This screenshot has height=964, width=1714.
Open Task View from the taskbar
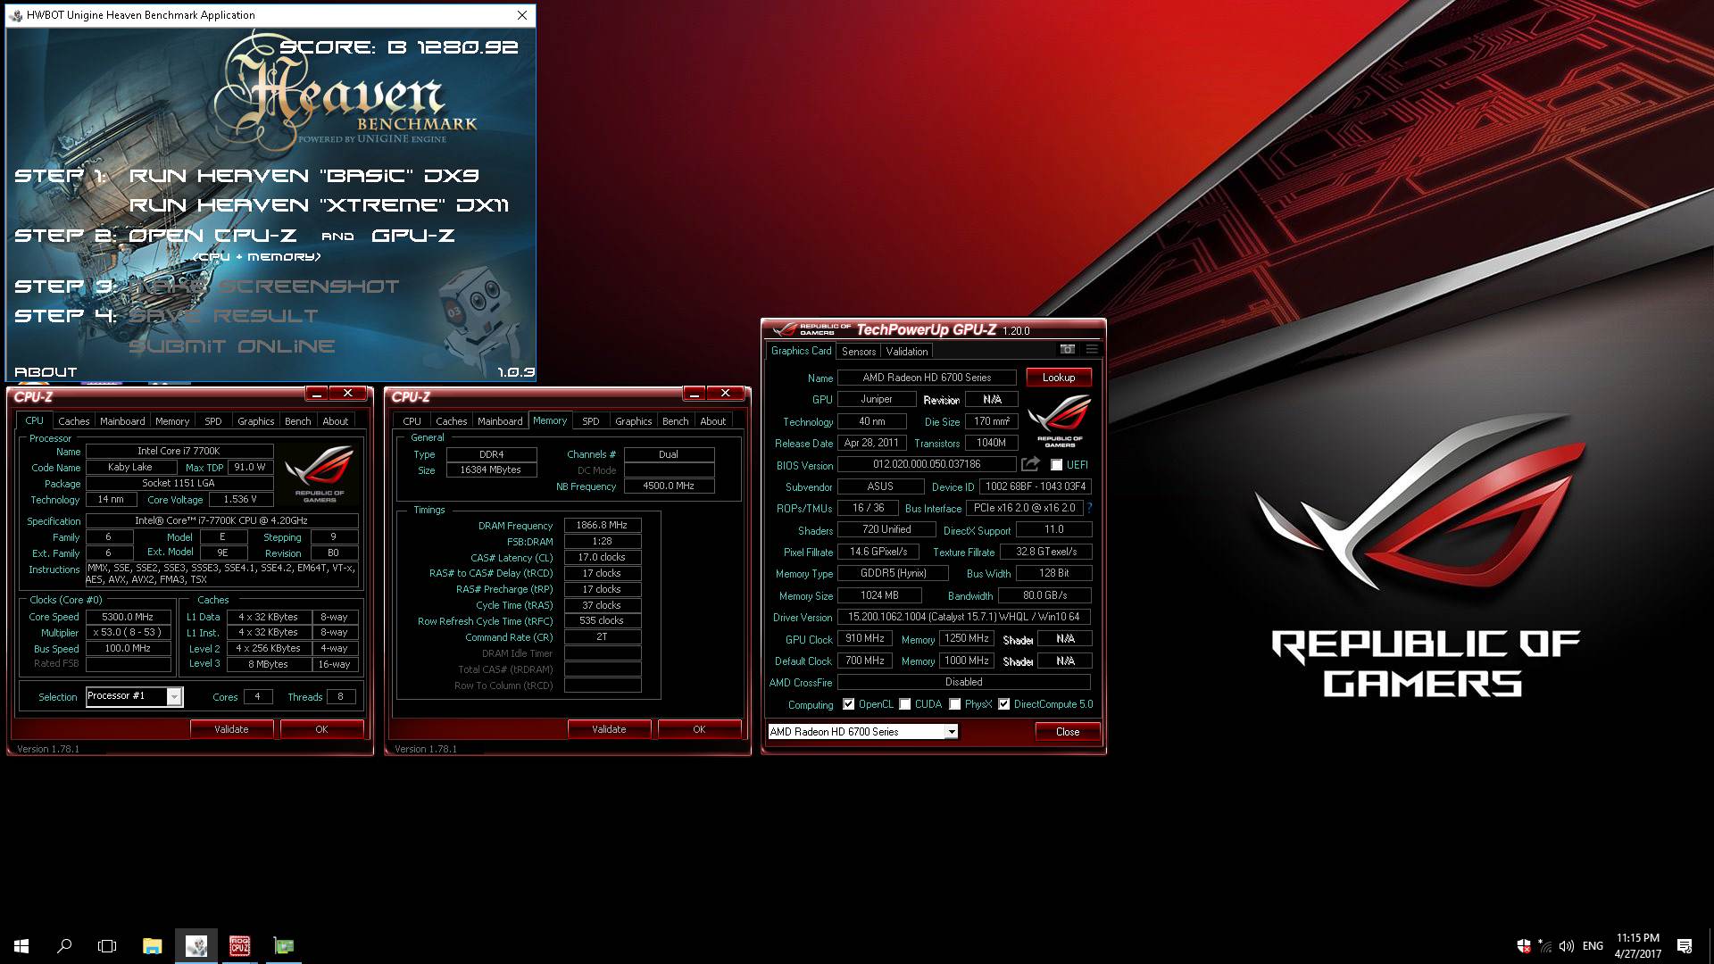tap(107, 945)
